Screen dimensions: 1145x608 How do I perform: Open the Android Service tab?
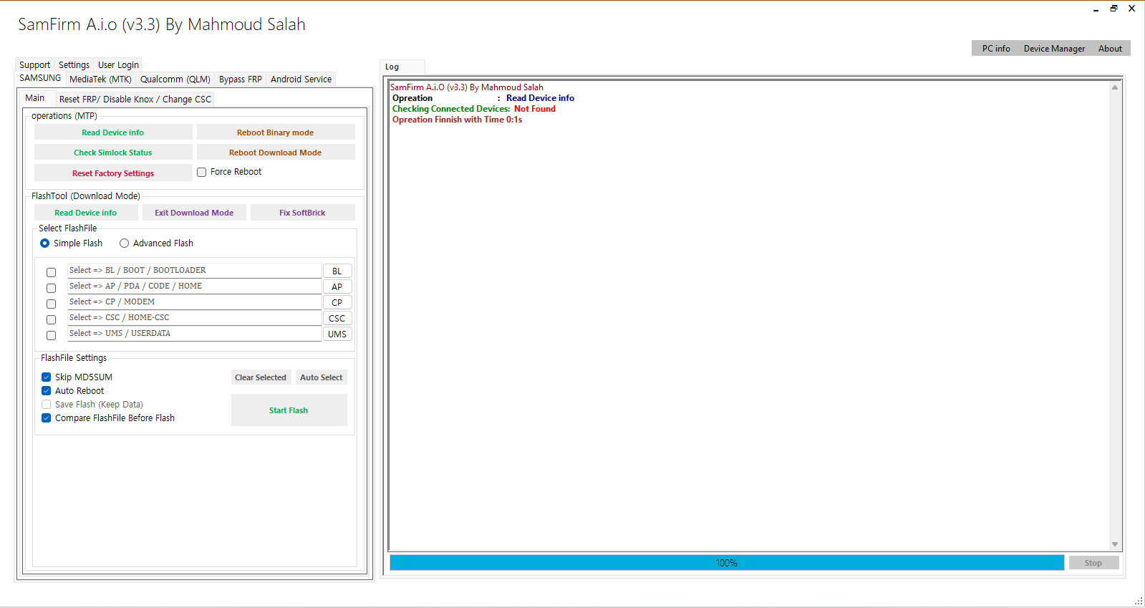pyautogui.click(x=301, y=79)
